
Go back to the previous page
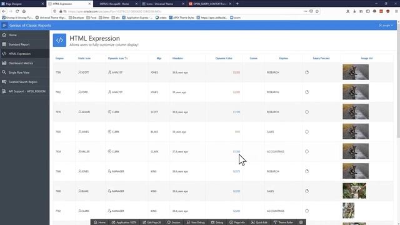4,11
